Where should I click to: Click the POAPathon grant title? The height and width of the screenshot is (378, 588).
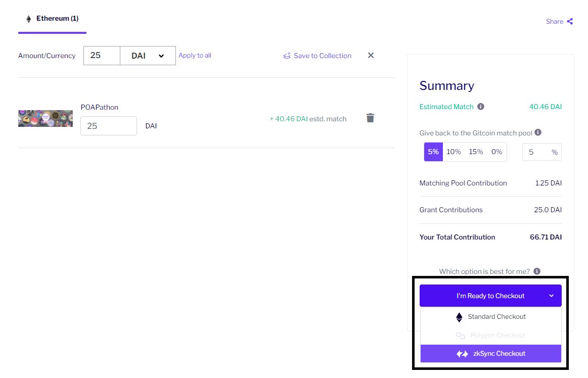(x=100, y=107)
